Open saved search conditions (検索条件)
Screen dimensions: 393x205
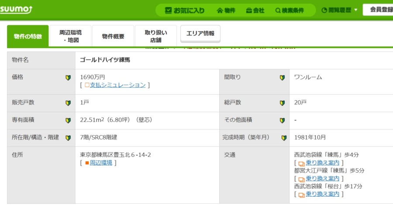tap(290, 10)
